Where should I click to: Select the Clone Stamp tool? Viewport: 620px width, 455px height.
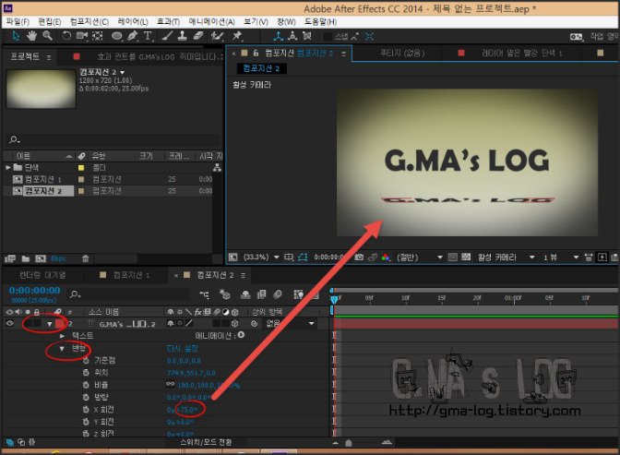pos(183,36)
